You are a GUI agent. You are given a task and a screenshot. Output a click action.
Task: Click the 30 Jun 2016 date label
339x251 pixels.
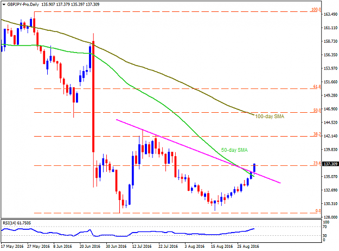pyautogui.click(x=116, y=246)
